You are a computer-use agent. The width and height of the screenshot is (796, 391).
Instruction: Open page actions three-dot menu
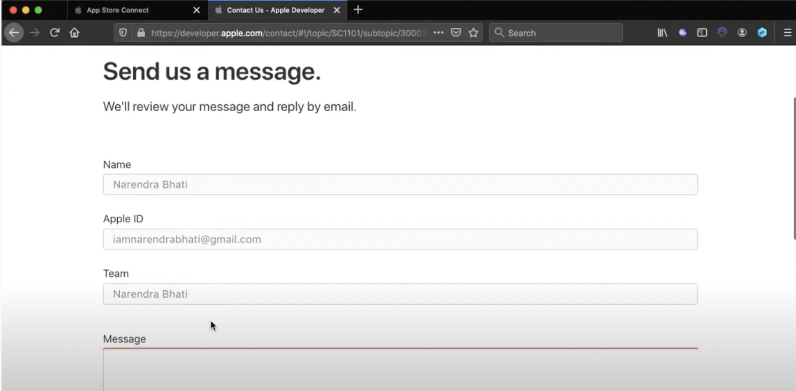pyautogui.click(x=438, y=33)
